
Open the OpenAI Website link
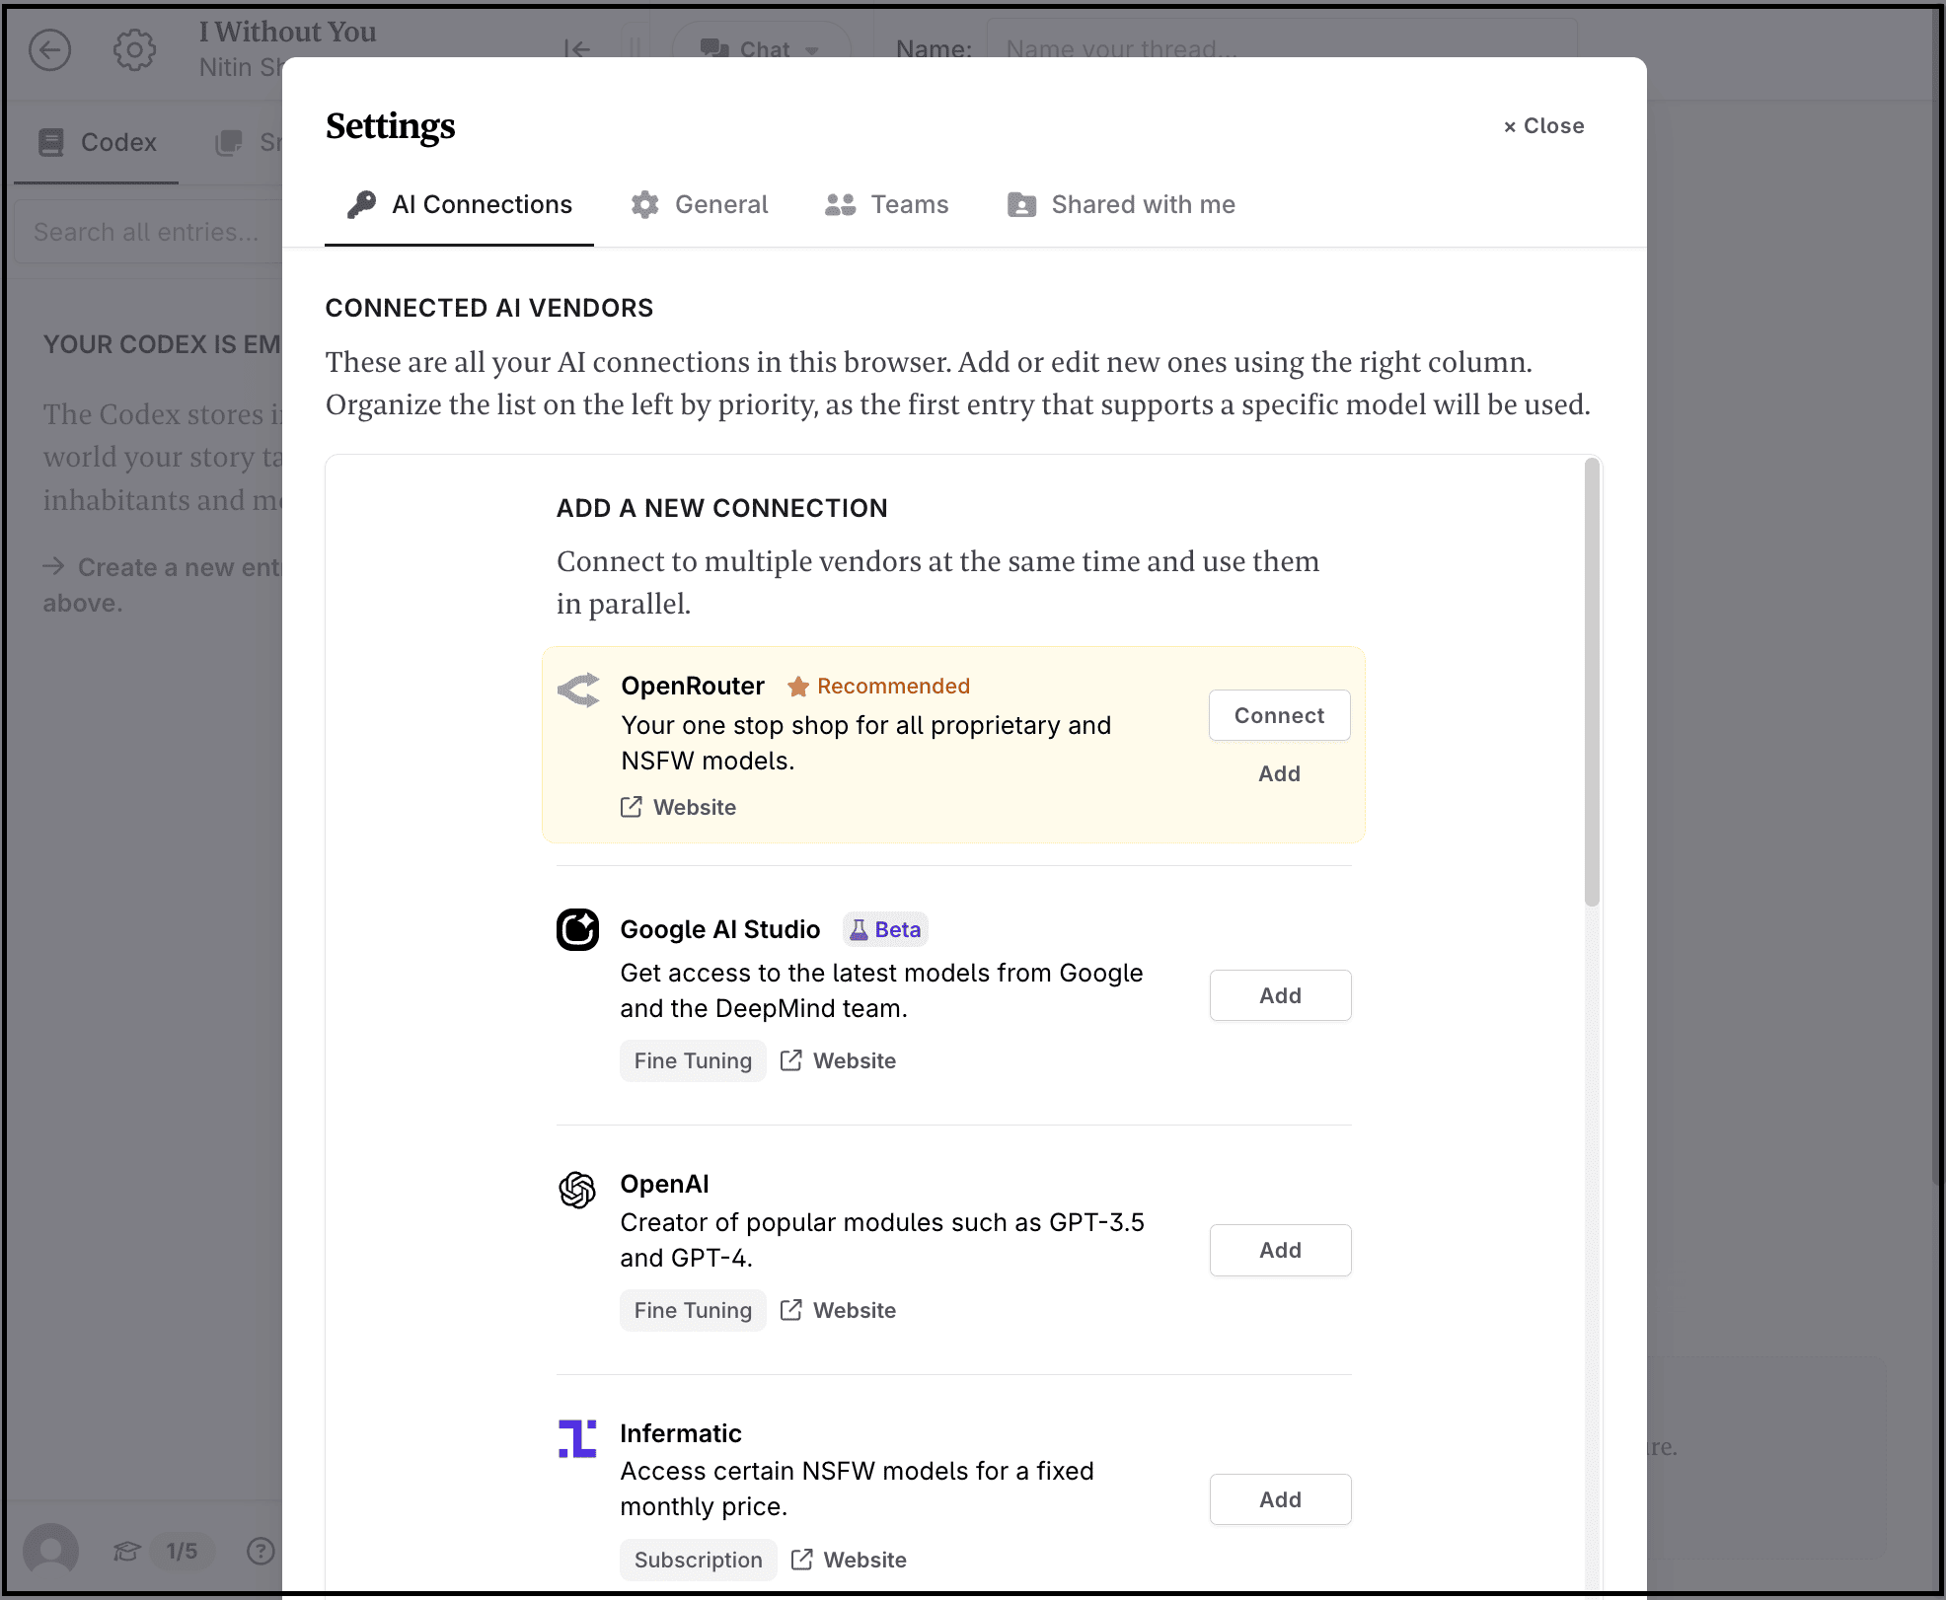(839, 1310)
